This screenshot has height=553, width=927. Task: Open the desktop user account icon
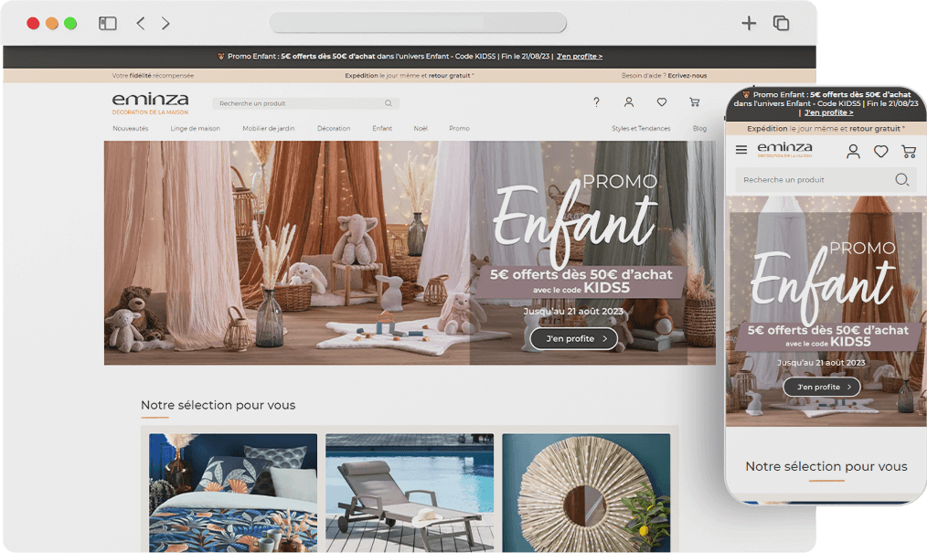click(x=629, y=102)
